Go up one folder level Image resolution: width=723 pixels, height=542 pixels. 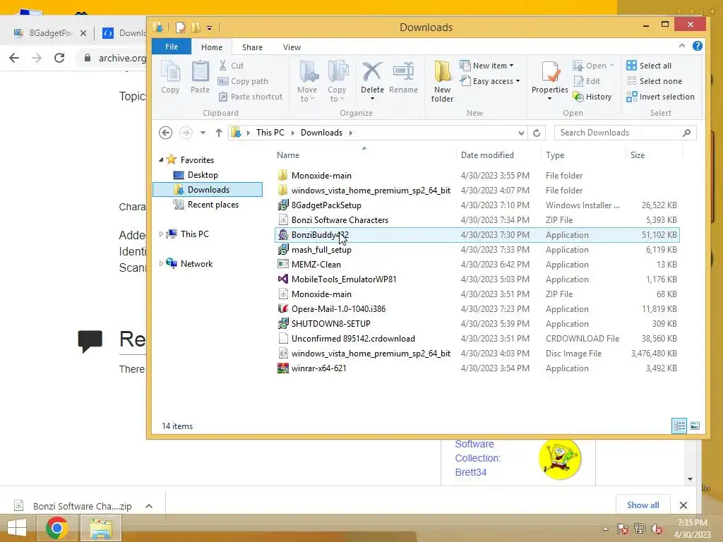pyautogui.click(x=219, y=133)
